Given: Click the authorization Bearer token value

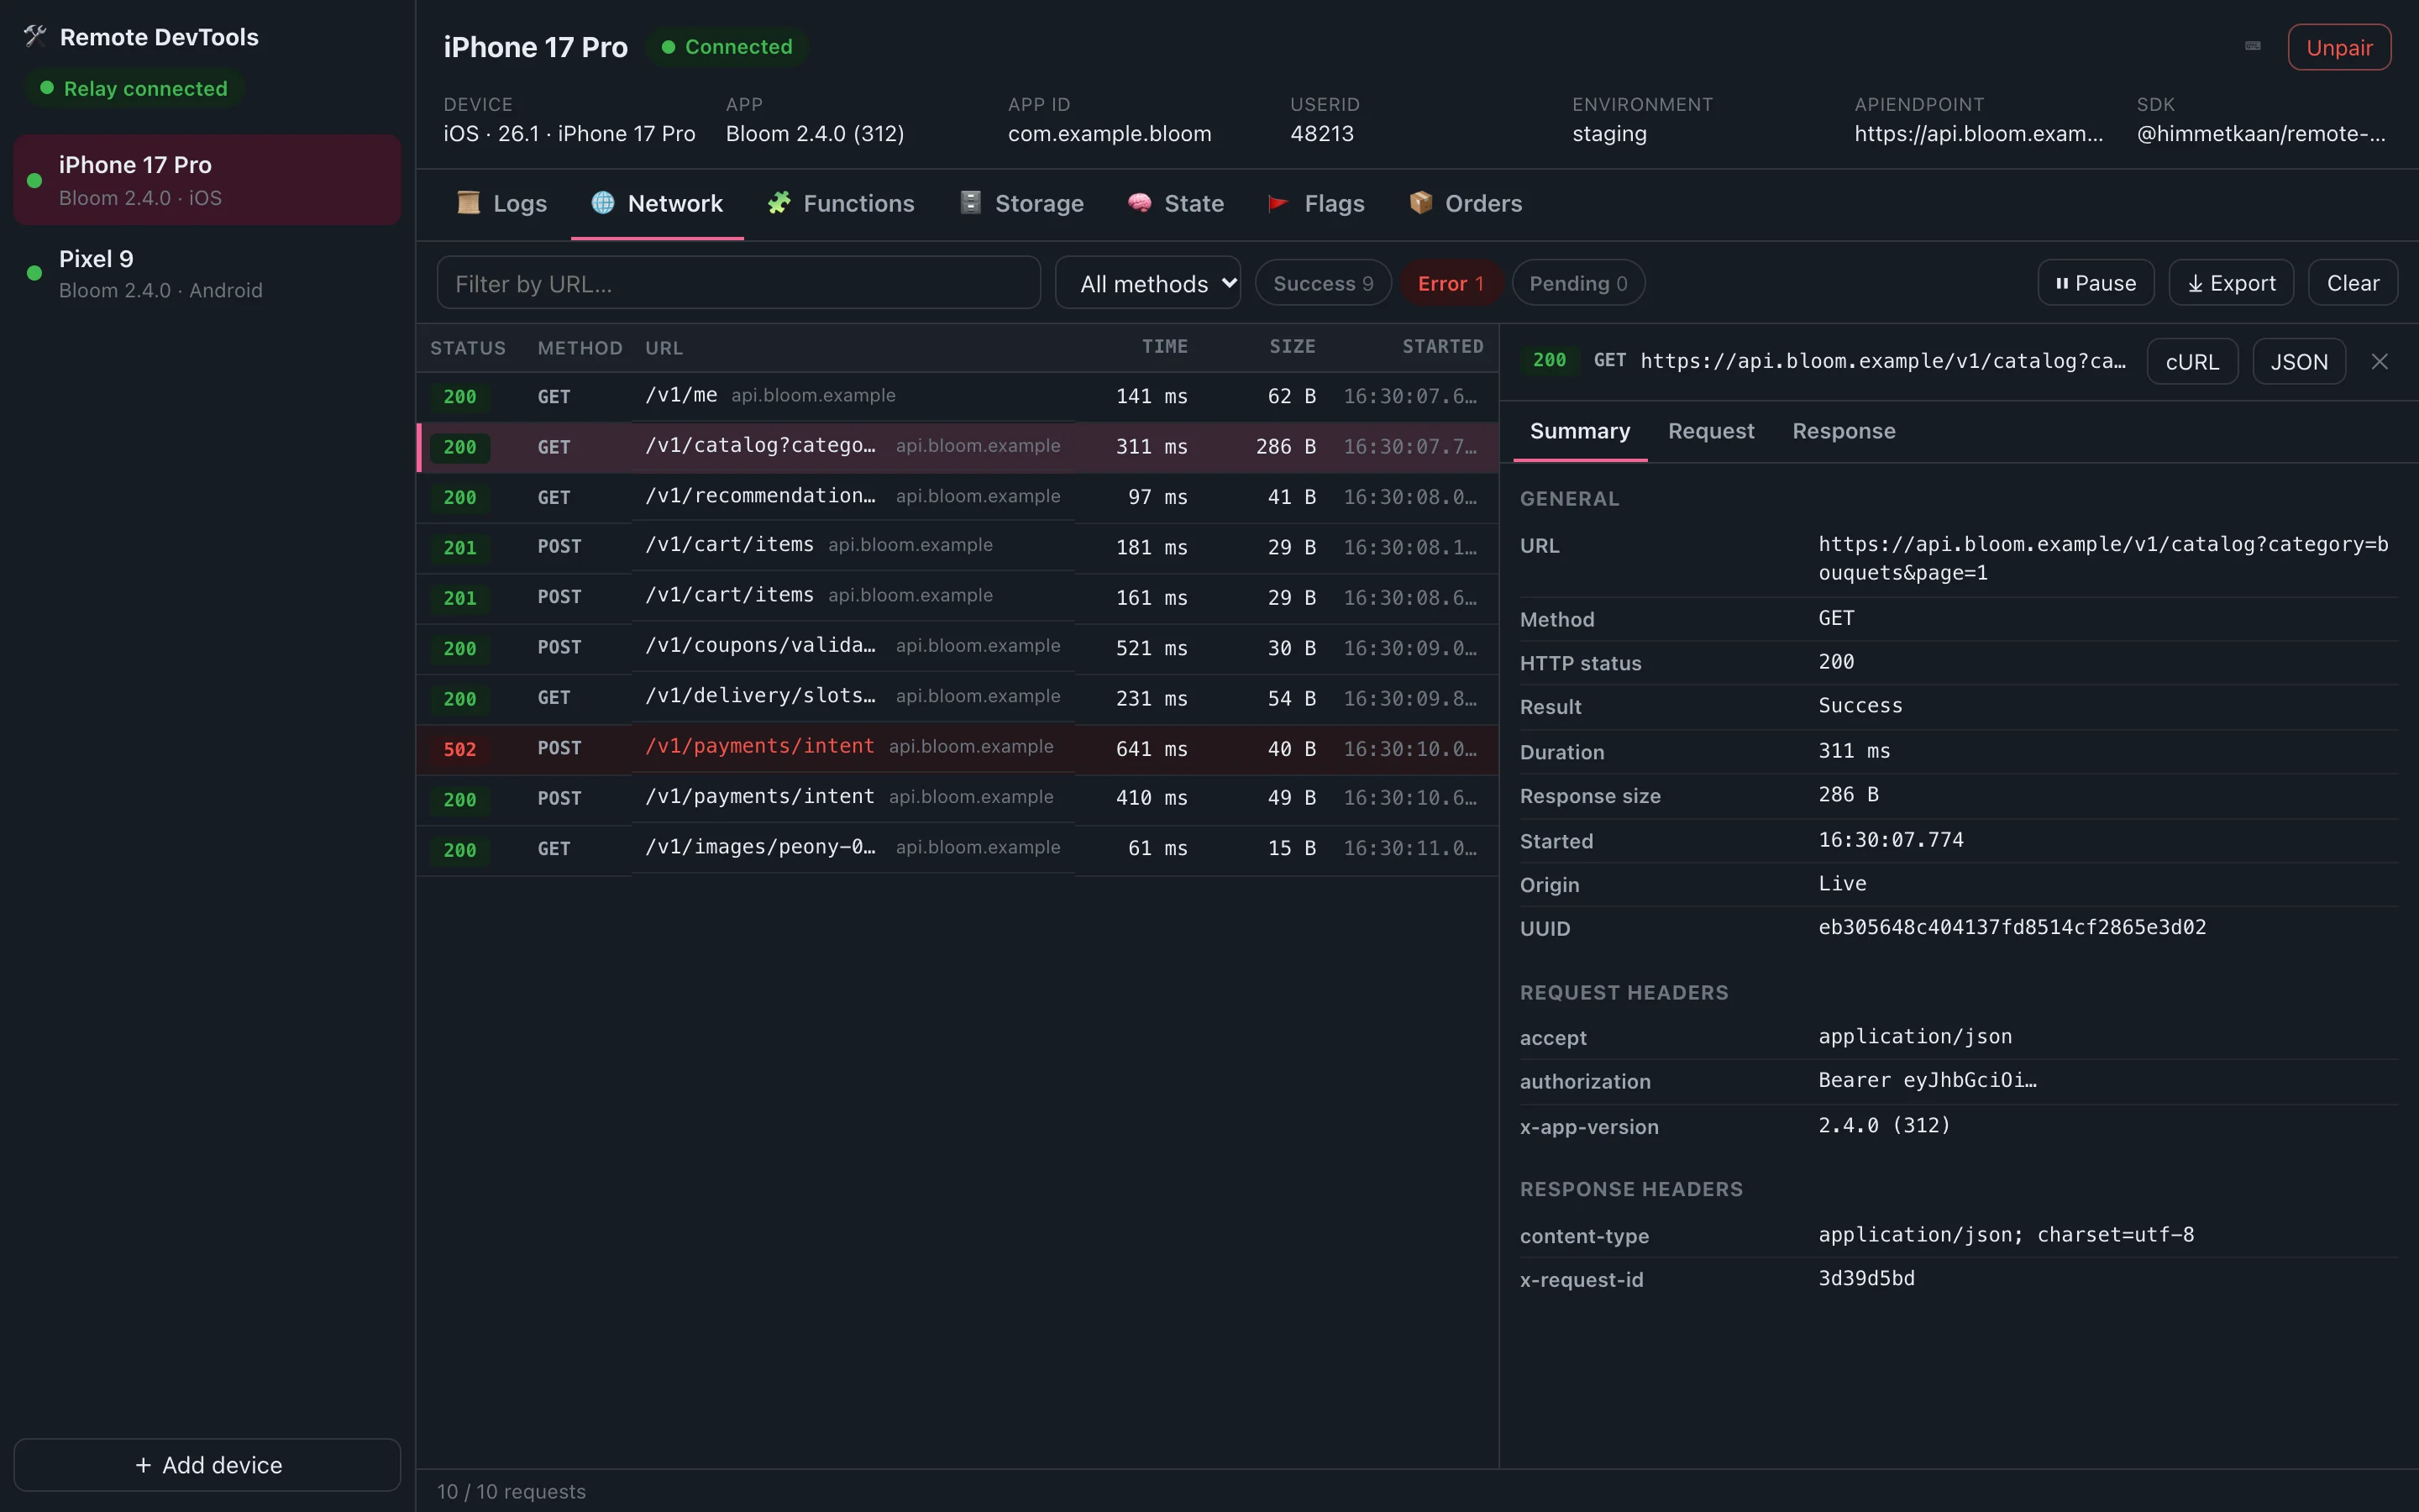Looking at the screenshot, I should click(x=1927, y=1080).
